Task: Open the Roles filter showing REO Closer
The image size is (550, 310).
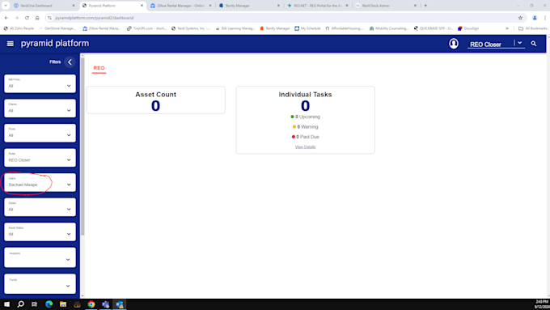Action: pos(40,158)
